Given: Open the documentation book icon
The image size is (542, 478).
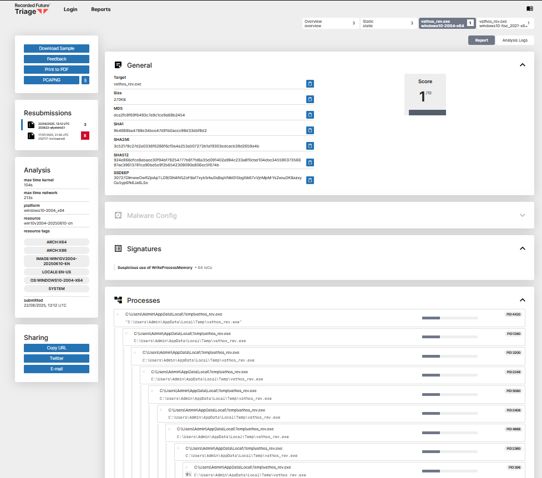Looking at the screenshot, I should pos(530,9).
